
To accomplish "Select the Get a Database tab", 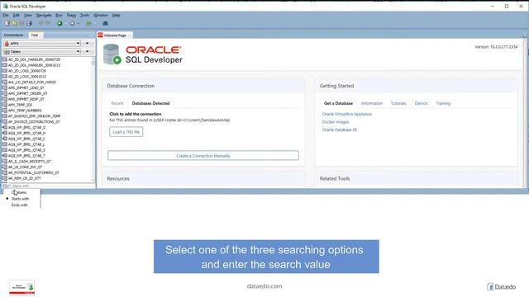I will tap(338, 103).
